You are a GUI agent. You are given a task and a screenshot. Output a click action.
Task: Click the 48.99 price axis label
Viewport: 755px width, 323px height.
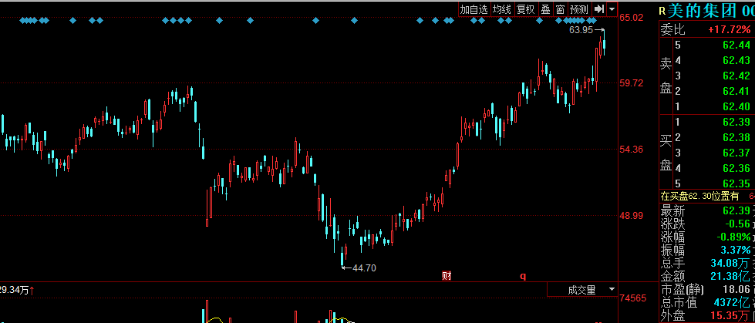[x=632, y=216]
